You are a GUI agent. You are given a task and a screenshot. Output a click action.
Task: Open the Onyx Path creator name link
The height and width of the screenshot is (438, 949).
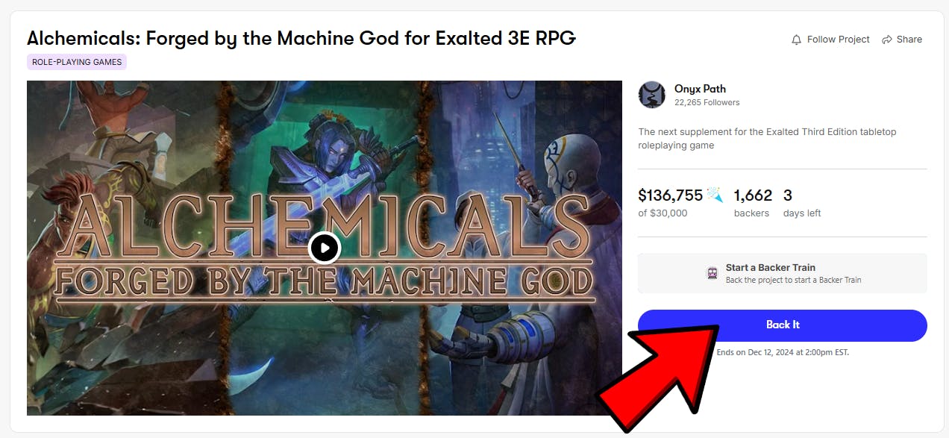700,89
